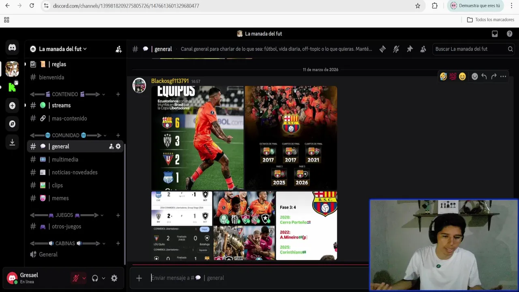Open the otros-juegos channel
The width and height of the screenshot is (519, 292).
point(75,227)
